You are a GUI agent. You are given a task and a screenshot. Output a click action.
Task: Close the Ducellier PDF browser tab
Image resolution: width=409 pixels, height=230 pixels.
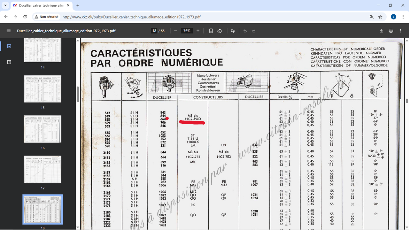tap(68, 5)
